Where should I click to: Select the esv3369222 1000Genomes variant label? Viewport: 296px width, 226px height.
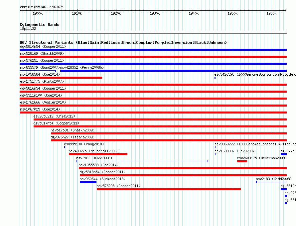(x=255, y=144)
